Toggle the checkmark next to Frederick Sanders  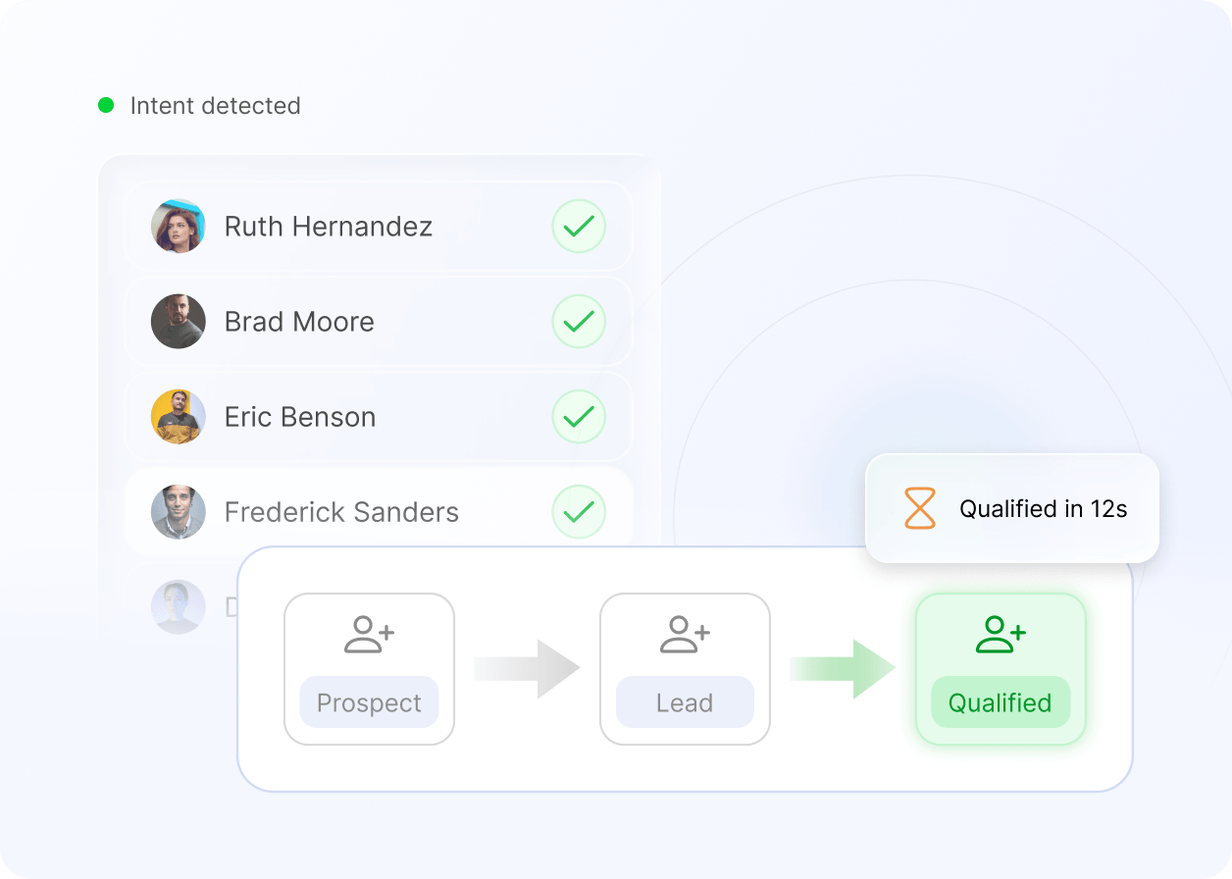click(579, 512)
